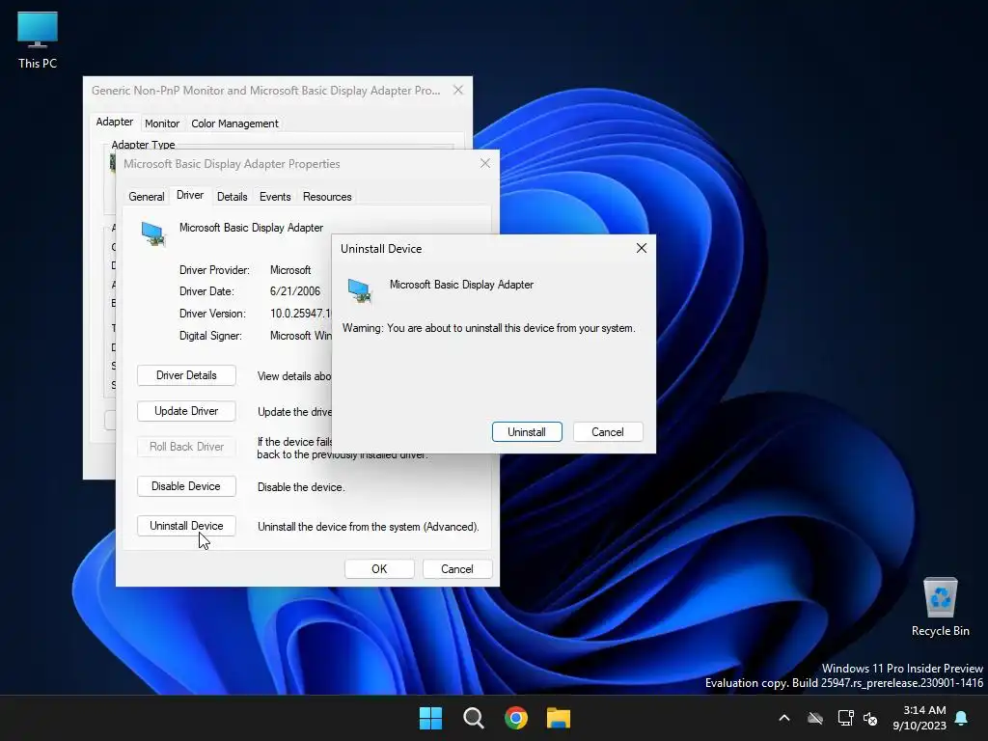Open taskbar Search magnifier
This screenshot has width=988, height=741.
click(473, 718)
